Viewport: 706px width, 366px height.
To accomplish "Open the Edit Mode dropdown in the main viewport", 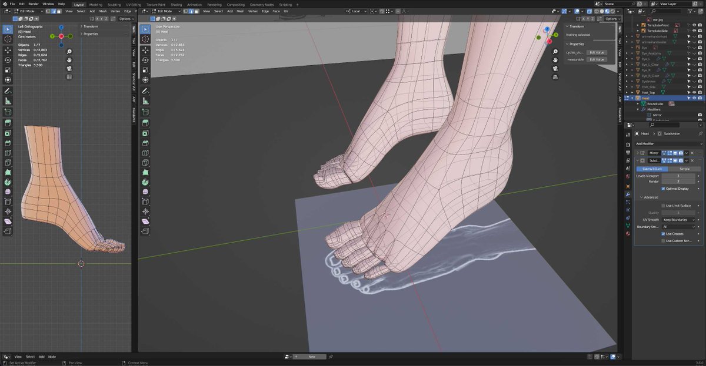I will 165,11.
